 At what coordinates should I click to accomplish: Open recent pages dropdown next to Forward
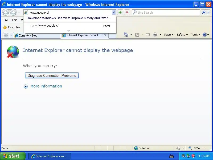click(19, 13)
